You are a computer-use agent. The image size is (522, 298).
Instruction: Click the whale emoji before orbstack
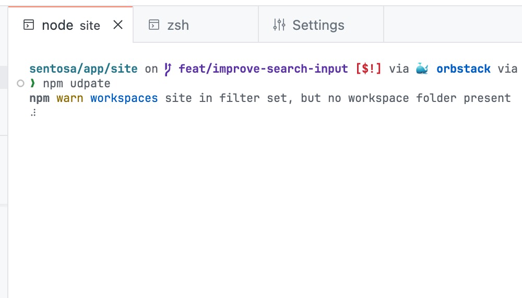pos(422,69)
